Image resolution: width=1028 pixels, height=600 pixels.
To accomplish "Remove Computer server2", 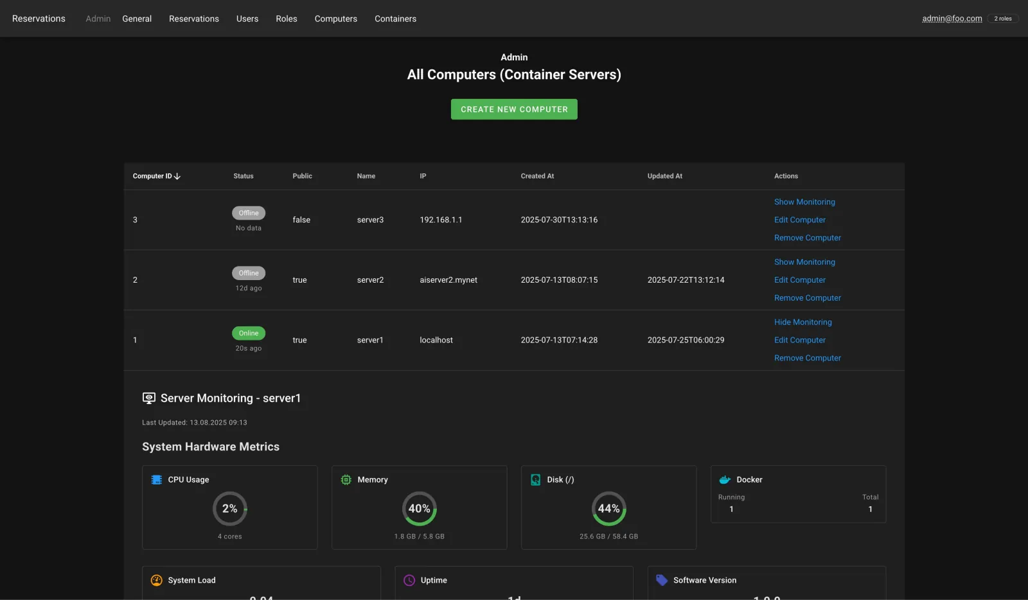I will coord(808,298).
